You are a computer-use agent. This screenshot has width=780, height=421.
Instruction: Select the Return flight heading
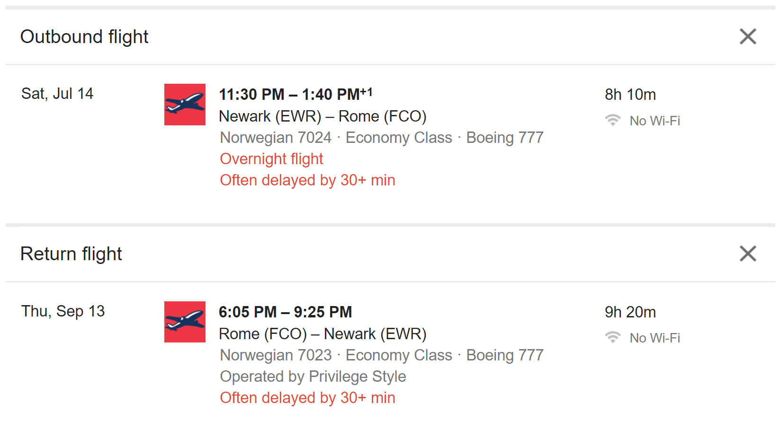[x=71, y=254]
